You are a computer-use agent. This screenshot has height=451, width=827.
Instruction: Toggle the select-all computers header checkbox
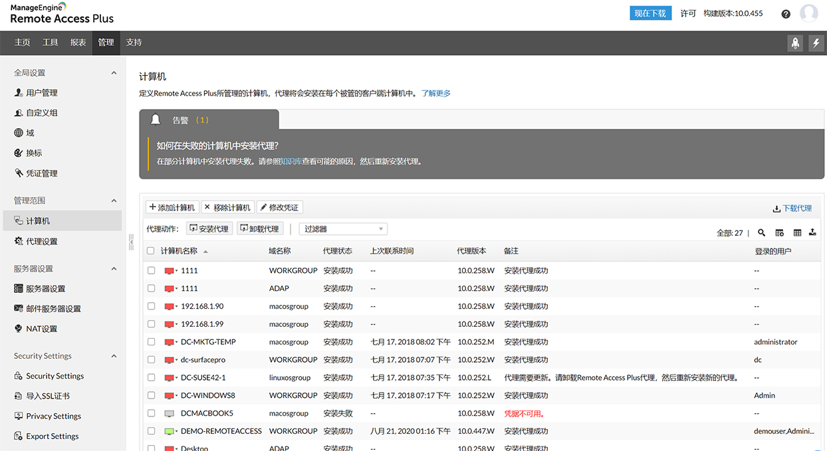pos(151,251)
